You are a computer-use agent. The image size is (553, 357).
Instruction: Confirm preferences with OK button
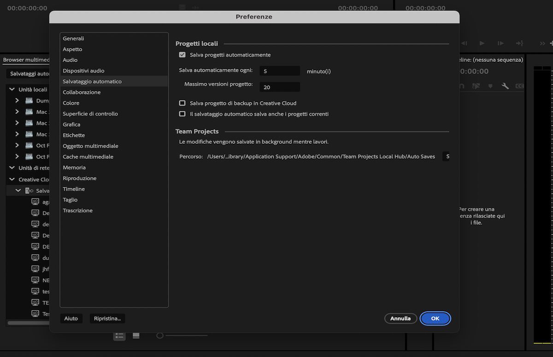click(x=435, y=318)
